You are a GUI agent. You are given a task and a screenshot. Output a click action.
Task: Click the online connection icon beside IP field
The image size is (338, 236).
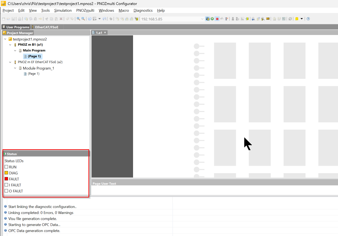207,19
